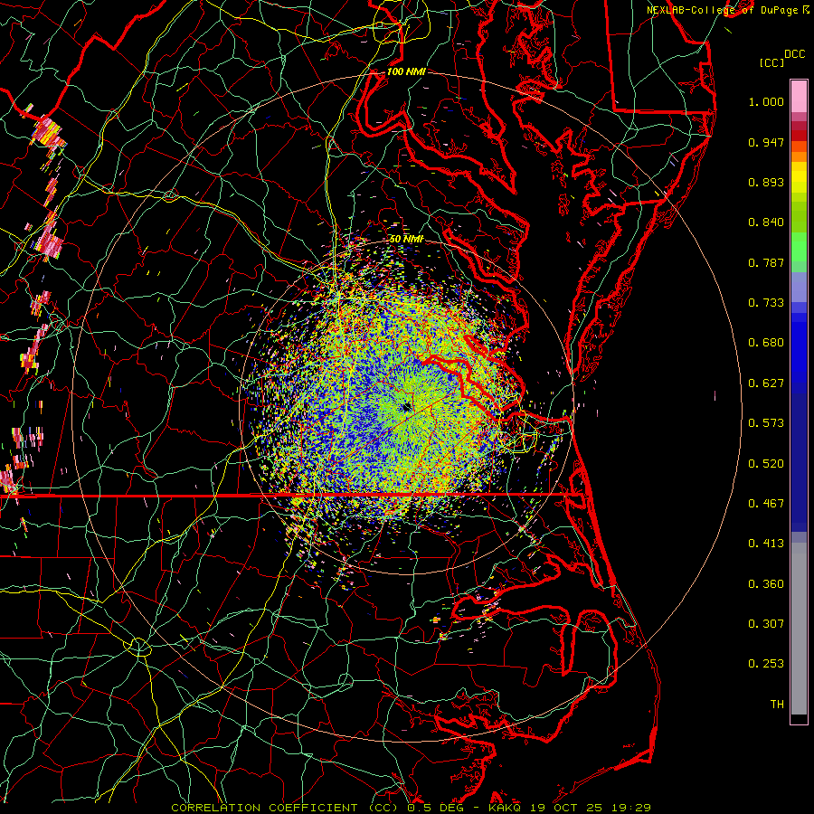
Task: Click the 0.467 color scale label
Action: point(766,504)
